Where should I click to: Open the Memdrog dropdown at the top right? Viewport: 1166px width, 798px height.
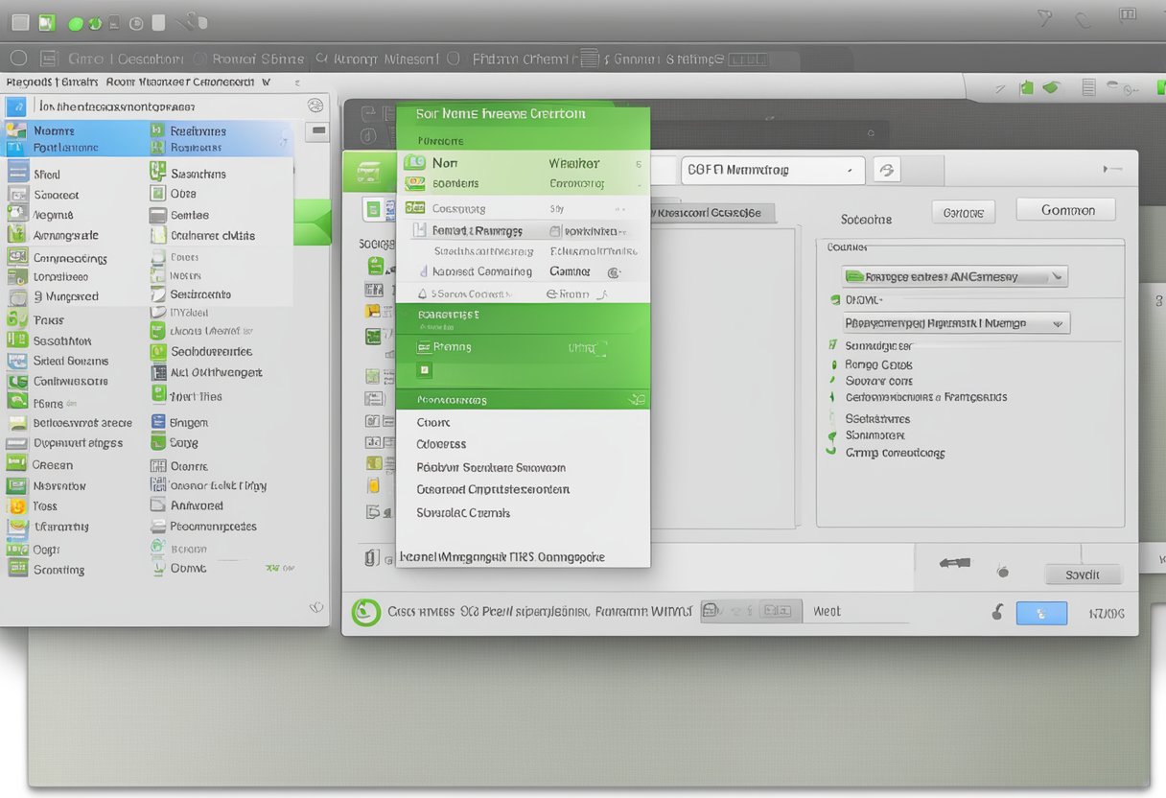point(772,170)
